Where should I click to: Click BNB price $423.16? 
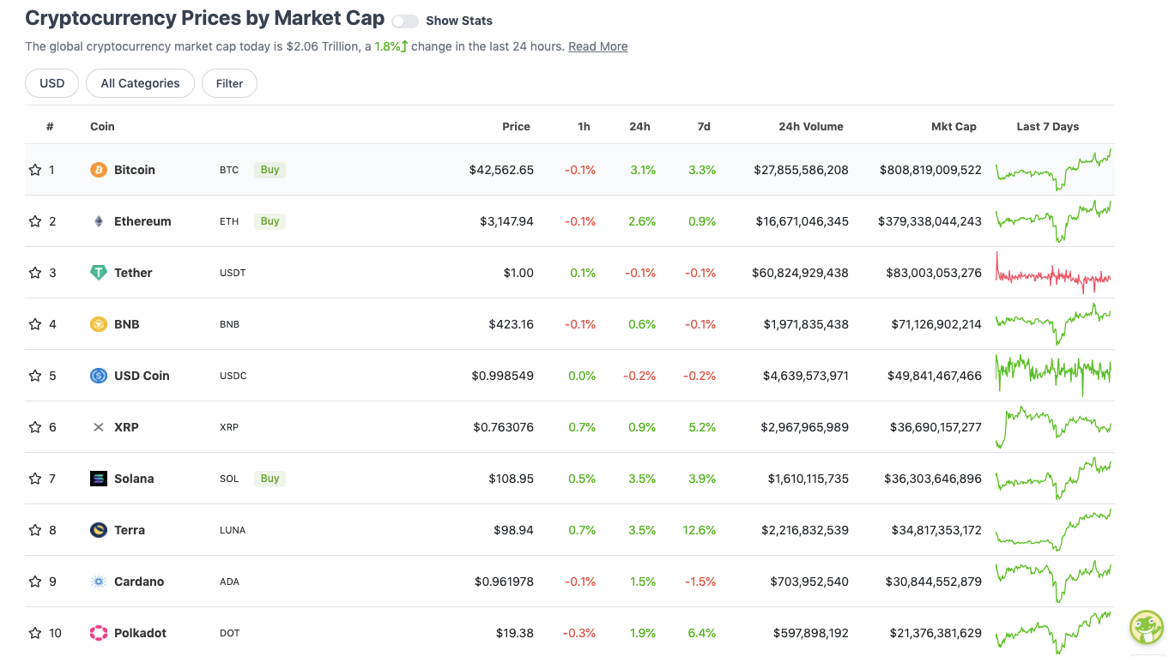click(512, 324)
